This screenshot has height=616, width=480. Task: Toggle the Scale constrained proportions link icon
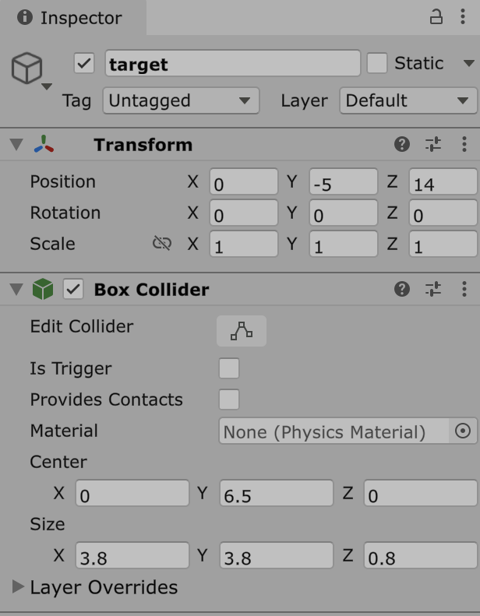pos(162,244)
